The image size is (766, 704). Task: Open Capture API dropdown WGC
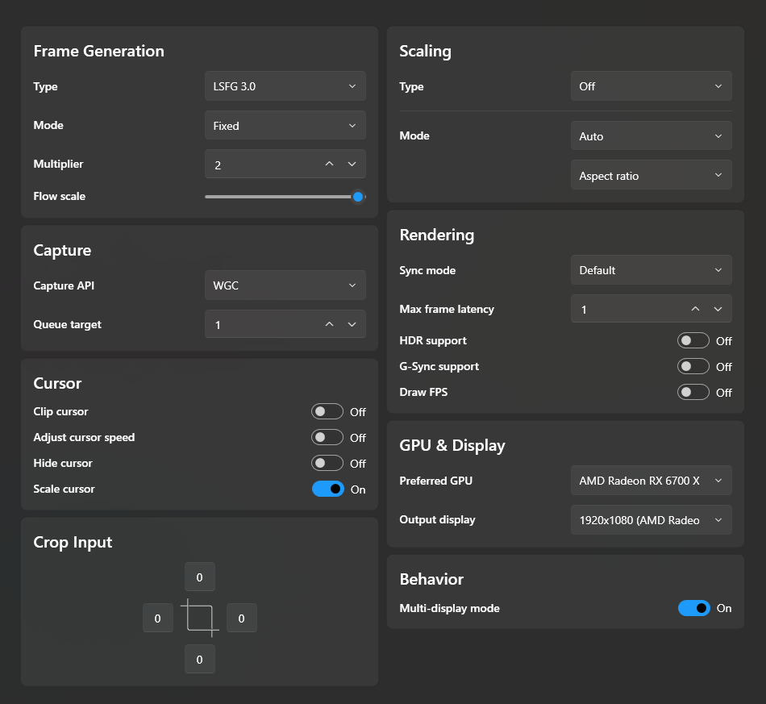point(285,285)
